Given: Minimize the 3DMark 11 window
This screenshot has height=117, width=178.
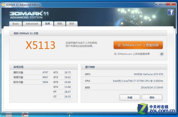Looking at the screenshot, I should 158,4.
